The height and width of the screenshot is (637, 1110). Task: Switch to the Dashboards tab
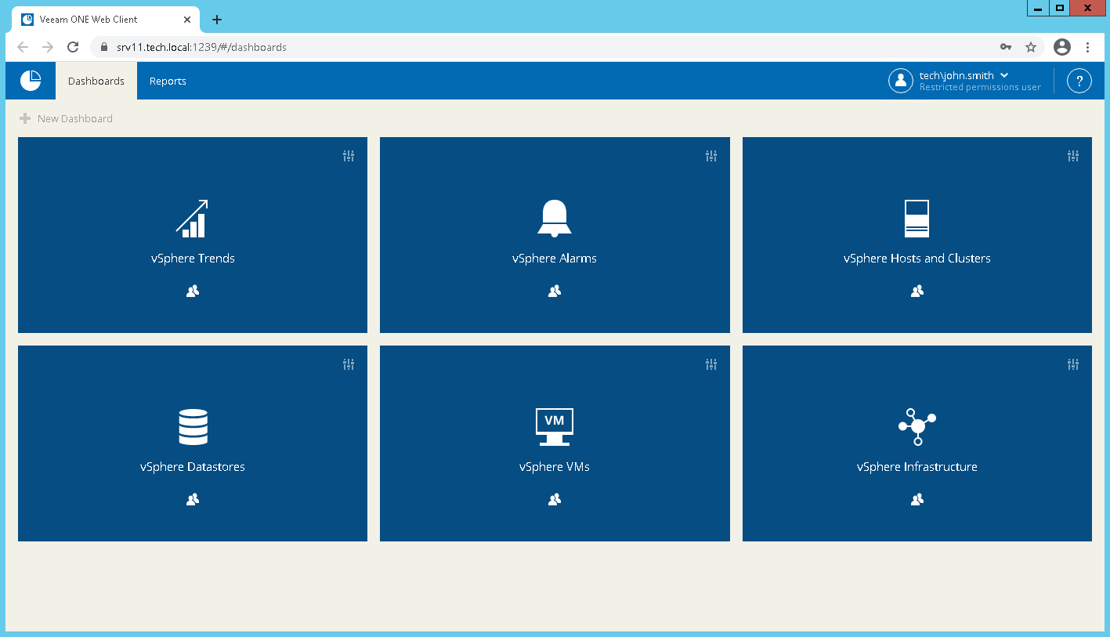96,81
